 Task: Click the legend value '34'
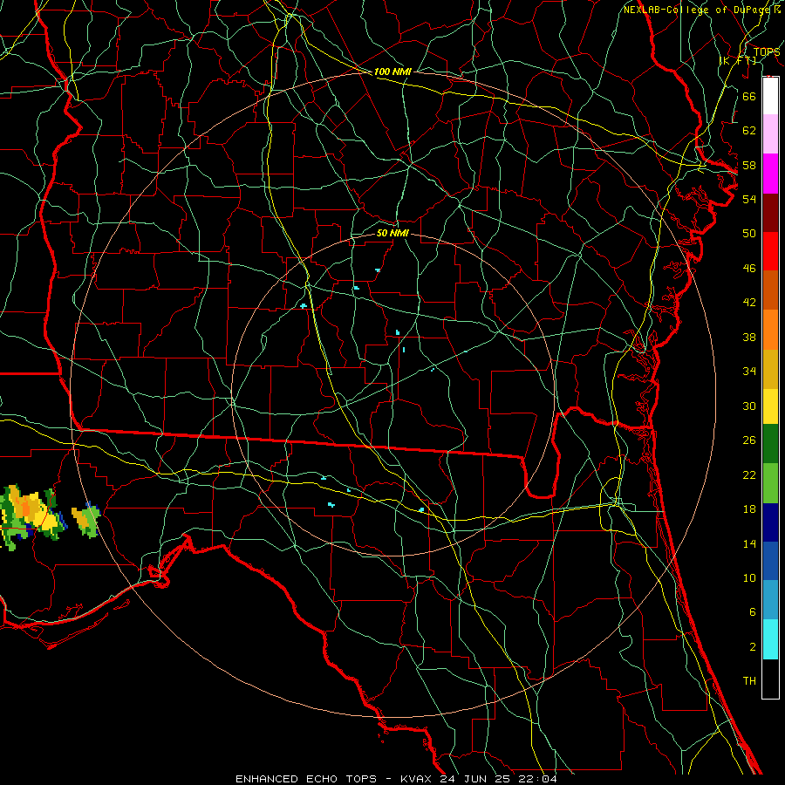coord(749,371)
